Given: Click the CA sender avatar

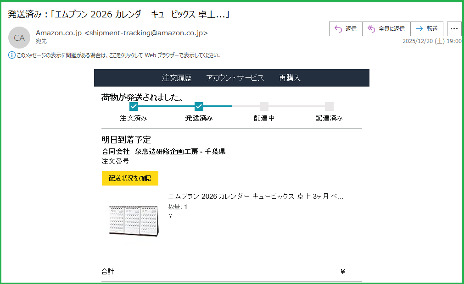Looking at the screenshot, I should (x=19, y=38).
